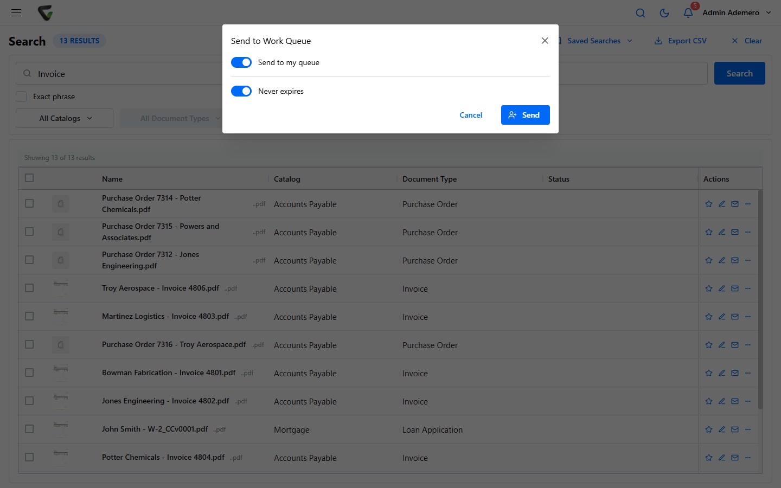Edit Bowman Fabrication Invoice 4801
Viewport: 781px width, 488px height.
(x=722, y=373)
